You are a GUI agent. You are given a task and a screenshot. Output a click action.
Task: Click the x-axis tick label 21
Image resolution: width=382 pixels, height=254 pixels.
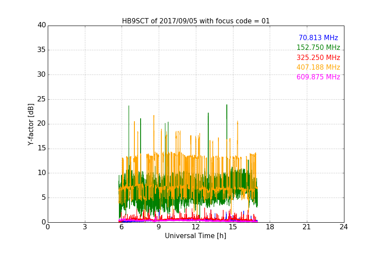pyautogui.click(x=307, y=227)
